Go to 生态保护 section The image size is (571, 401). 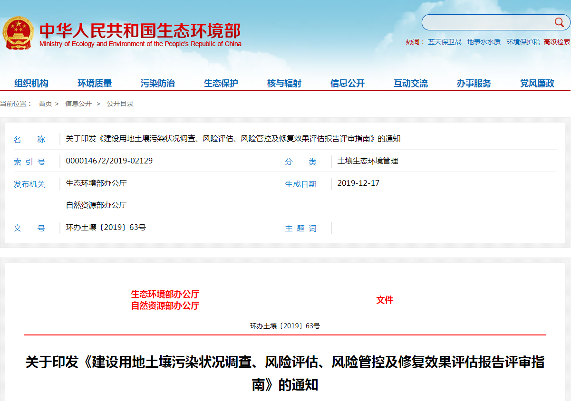click(221, 83)
